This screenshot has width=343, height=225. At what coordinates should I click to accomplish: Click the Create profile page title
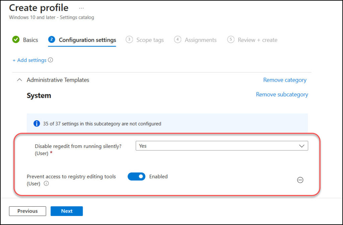click(x=39, y=8)
